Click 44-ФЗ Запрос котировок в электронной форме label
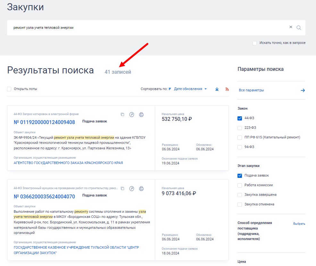 [x=46, y=114]
